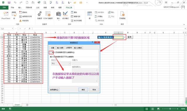Switch to the Data ribbon tab
This screenshot has width=187, height=111.
click(x=45, y=8)
